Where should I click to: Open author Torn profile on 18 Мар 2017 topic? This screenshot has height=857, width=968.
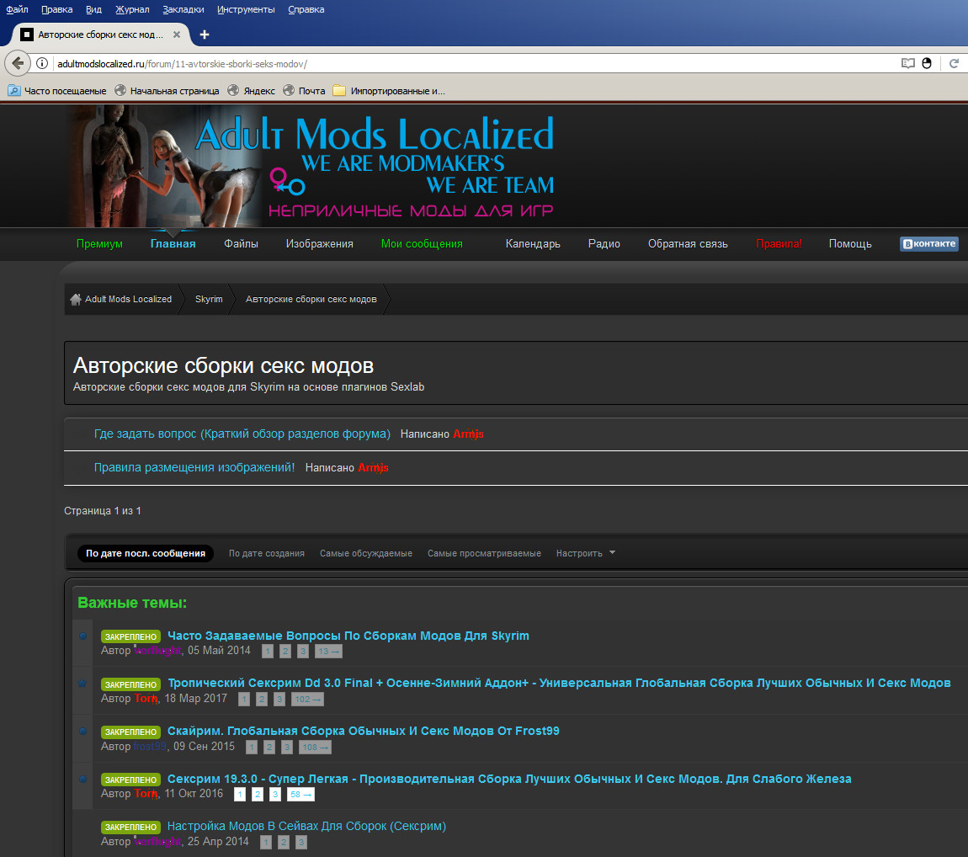[146, 699]
